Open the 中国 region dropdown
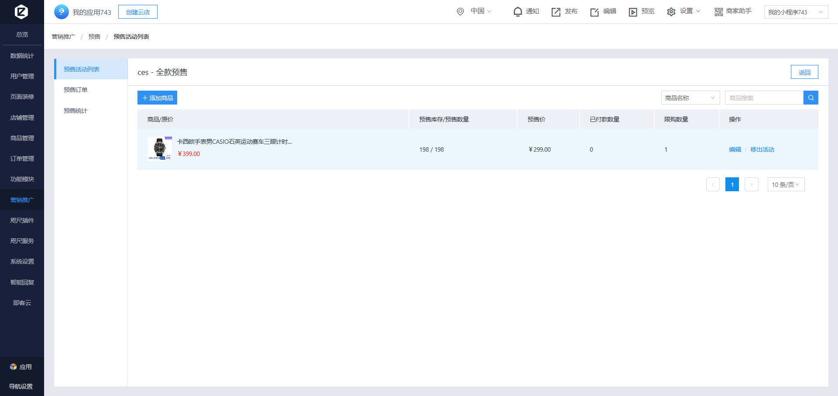The width and height of the screenshot is (838, 396). click(x=481, y=11)
